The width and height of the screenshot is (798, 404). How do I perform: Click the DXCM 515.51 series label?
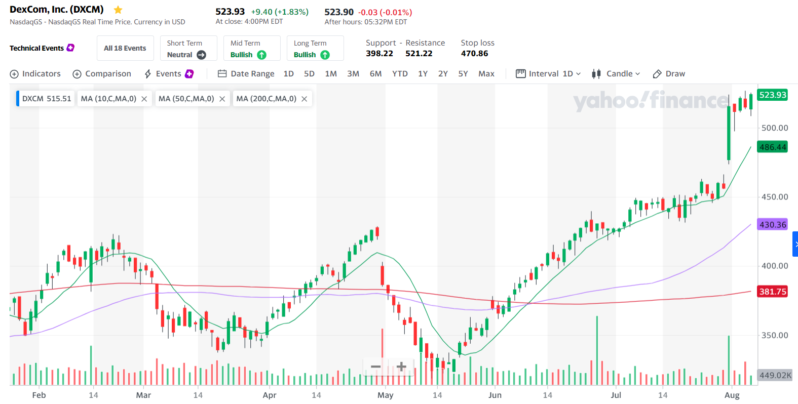47,99
